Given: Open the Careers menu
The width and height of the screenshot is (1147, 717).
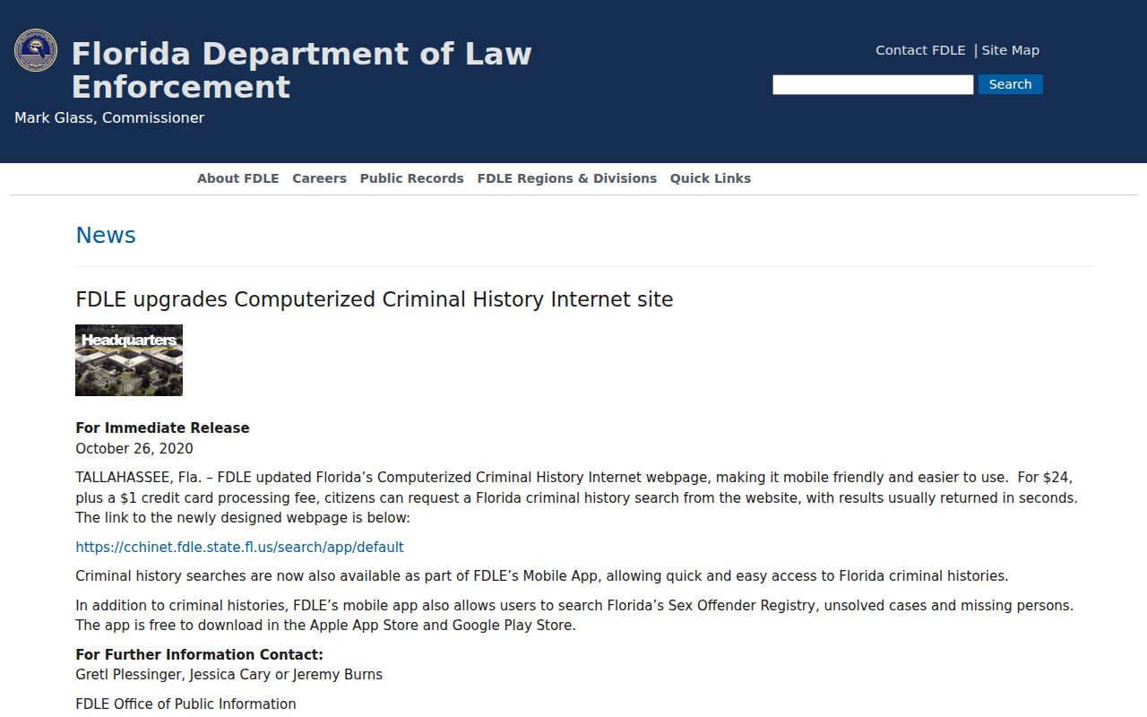Looking at the screenshot, I should pos(319,178).
